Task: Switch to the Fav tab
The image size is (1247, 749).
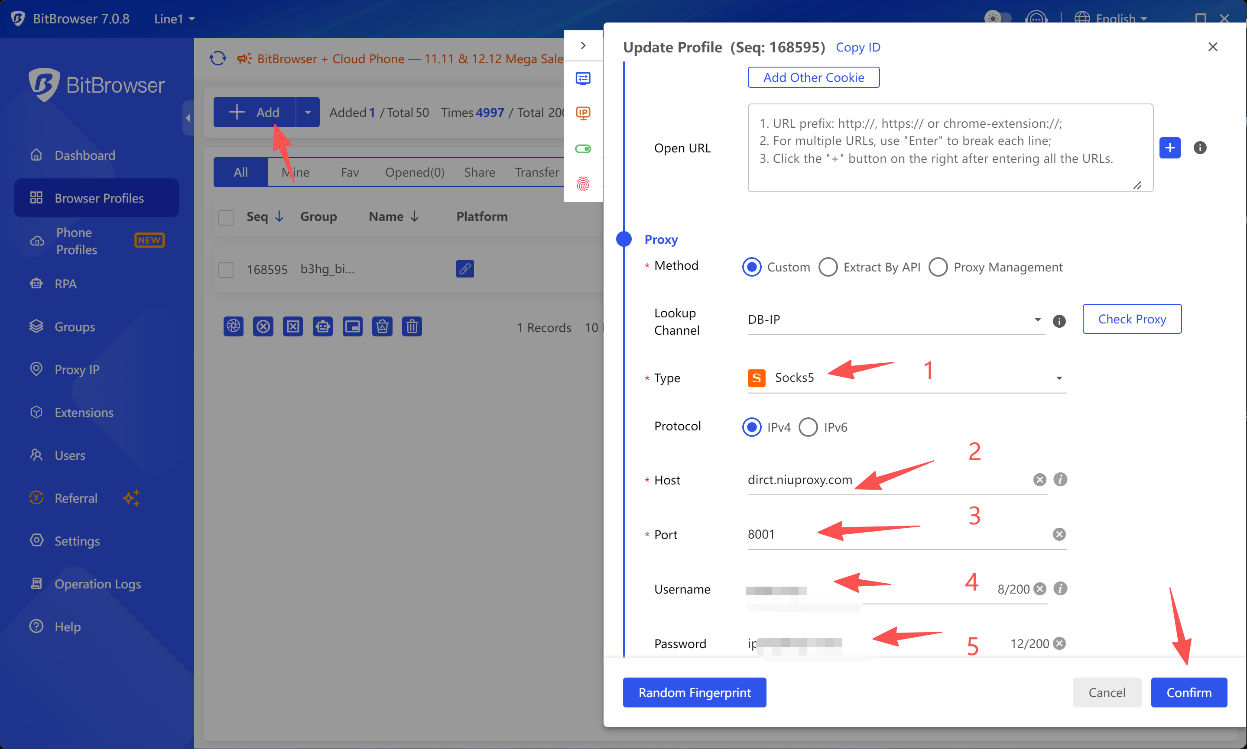Action: [x=350, y=172]
